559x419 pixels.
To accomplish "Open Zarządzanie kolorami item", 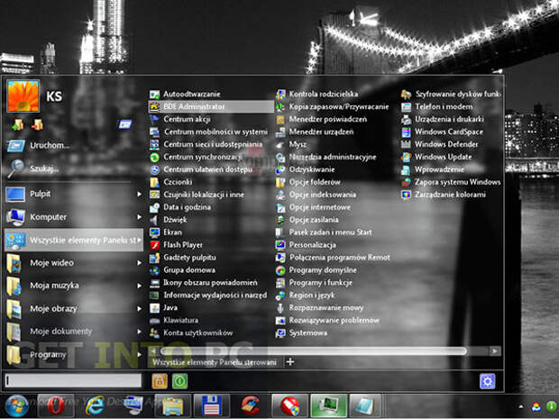I will coord(444,195).
